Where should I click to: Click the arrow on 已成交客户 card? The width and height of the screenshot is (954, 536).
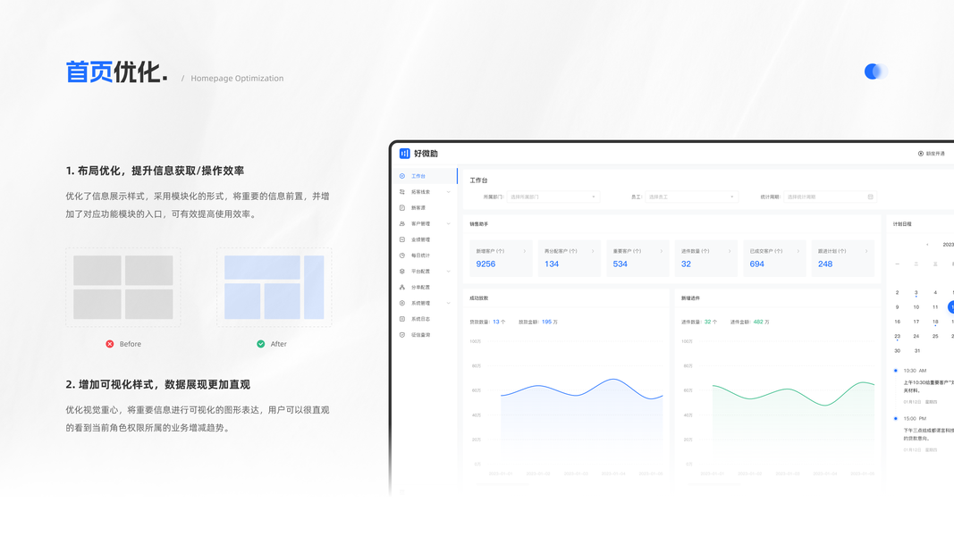coord(798,251)
